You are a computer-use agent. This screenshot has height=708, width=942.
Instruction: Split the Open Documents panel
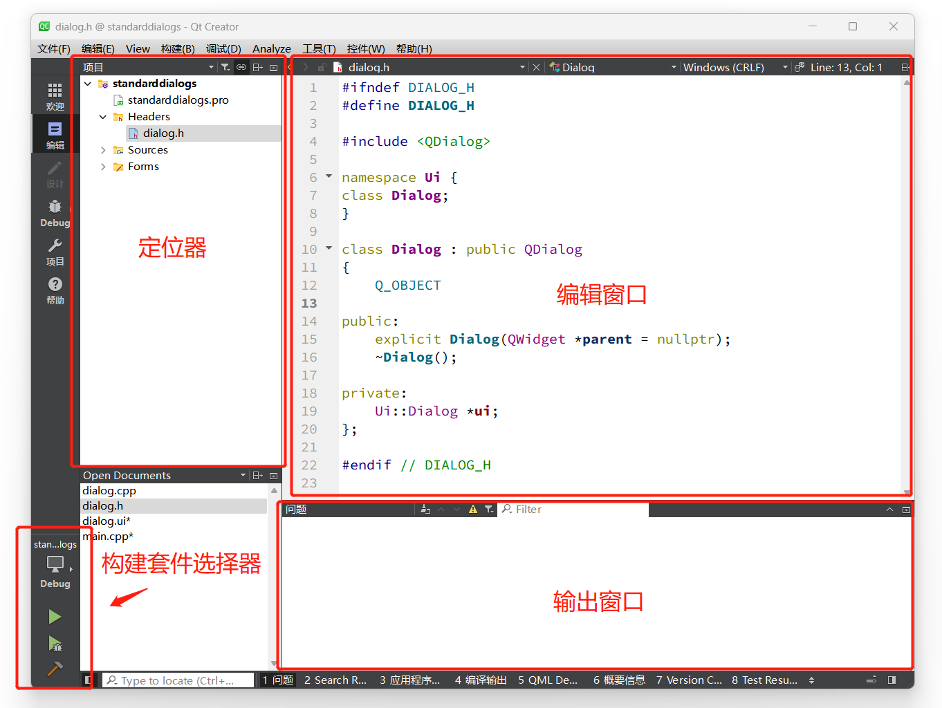(257, 475)
